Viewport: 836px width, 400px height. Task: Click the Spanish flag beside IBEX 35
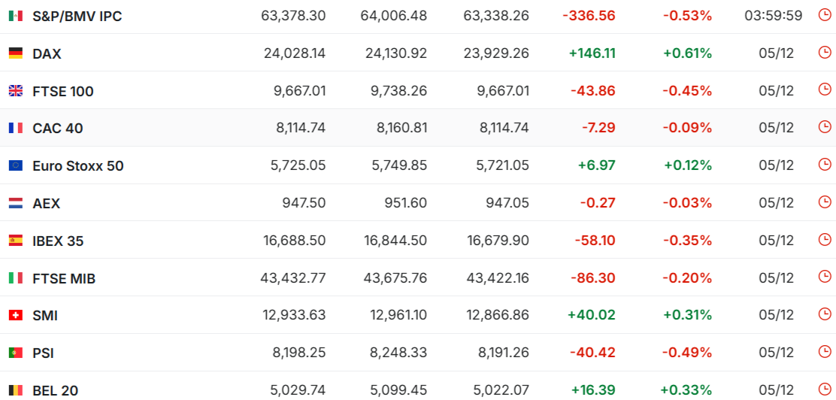tap(16, 241)
